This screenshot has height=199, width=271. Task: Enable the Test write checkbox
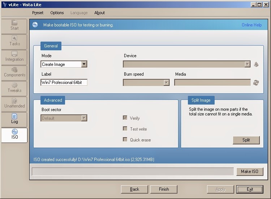click(x=125, y=128)
